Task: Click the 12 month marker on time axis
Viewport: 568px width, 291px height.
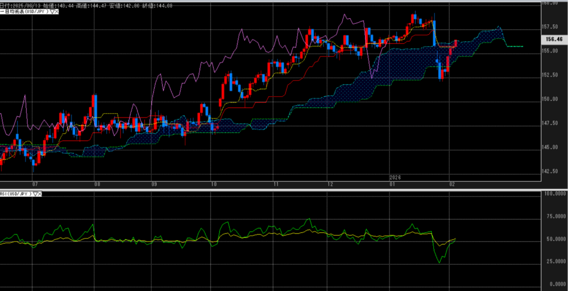Action: pyautogui.click(x=330, y=183)
